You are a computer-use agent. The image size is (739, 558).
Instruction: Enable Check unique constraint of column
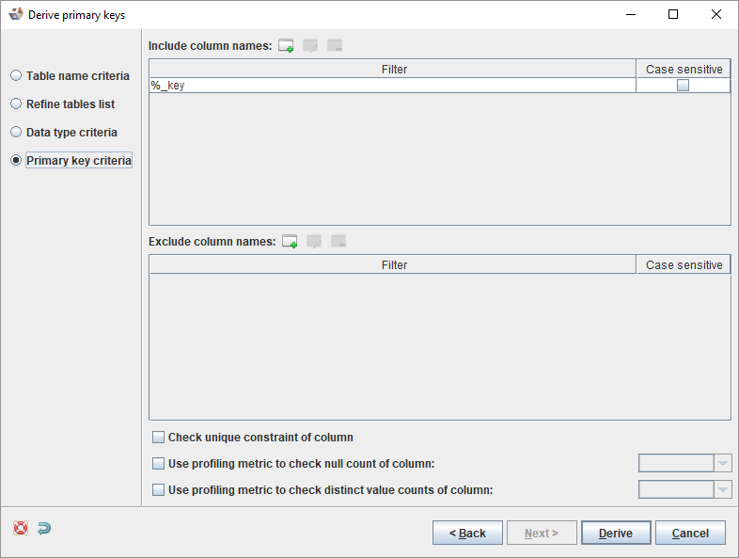click(x=158, y=438)
